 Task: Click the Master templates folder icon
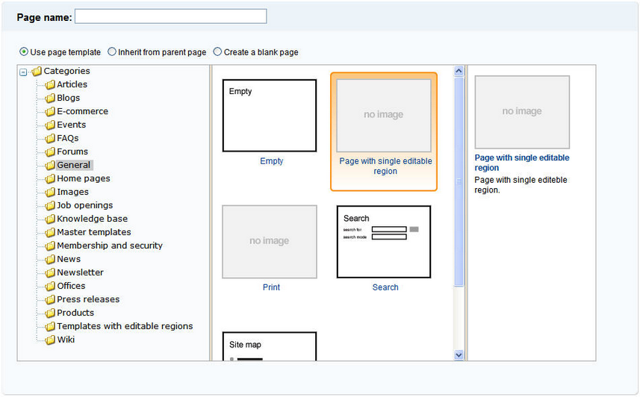[50, 233]
